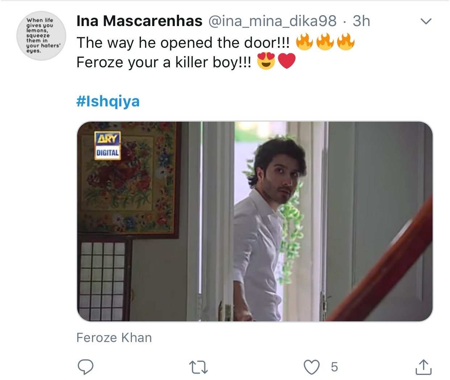Open the #Ishqiya hashtag link
450x380 pixels.
pyautogui.click(x=108, y=101)
